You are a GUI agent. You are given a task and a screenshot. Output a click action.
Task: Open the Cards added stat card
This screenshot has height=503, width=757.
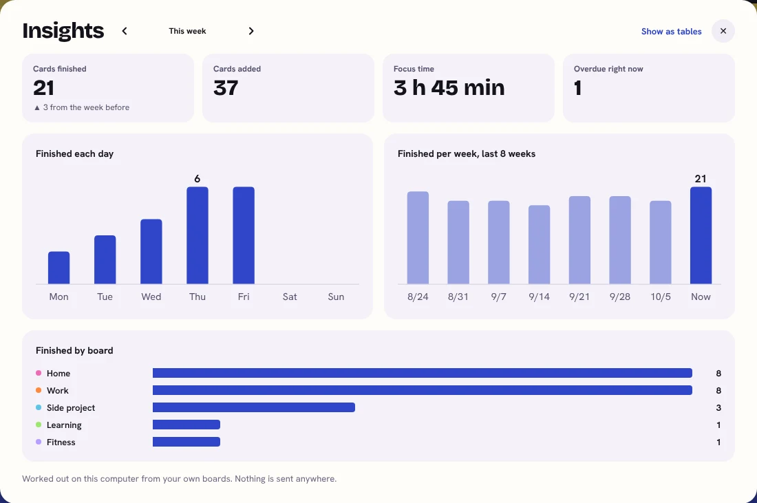tap(288, 88)
